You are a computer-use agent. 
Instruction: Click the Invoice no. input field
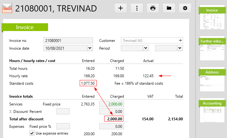pyautogui.click(x=68, y=40)
